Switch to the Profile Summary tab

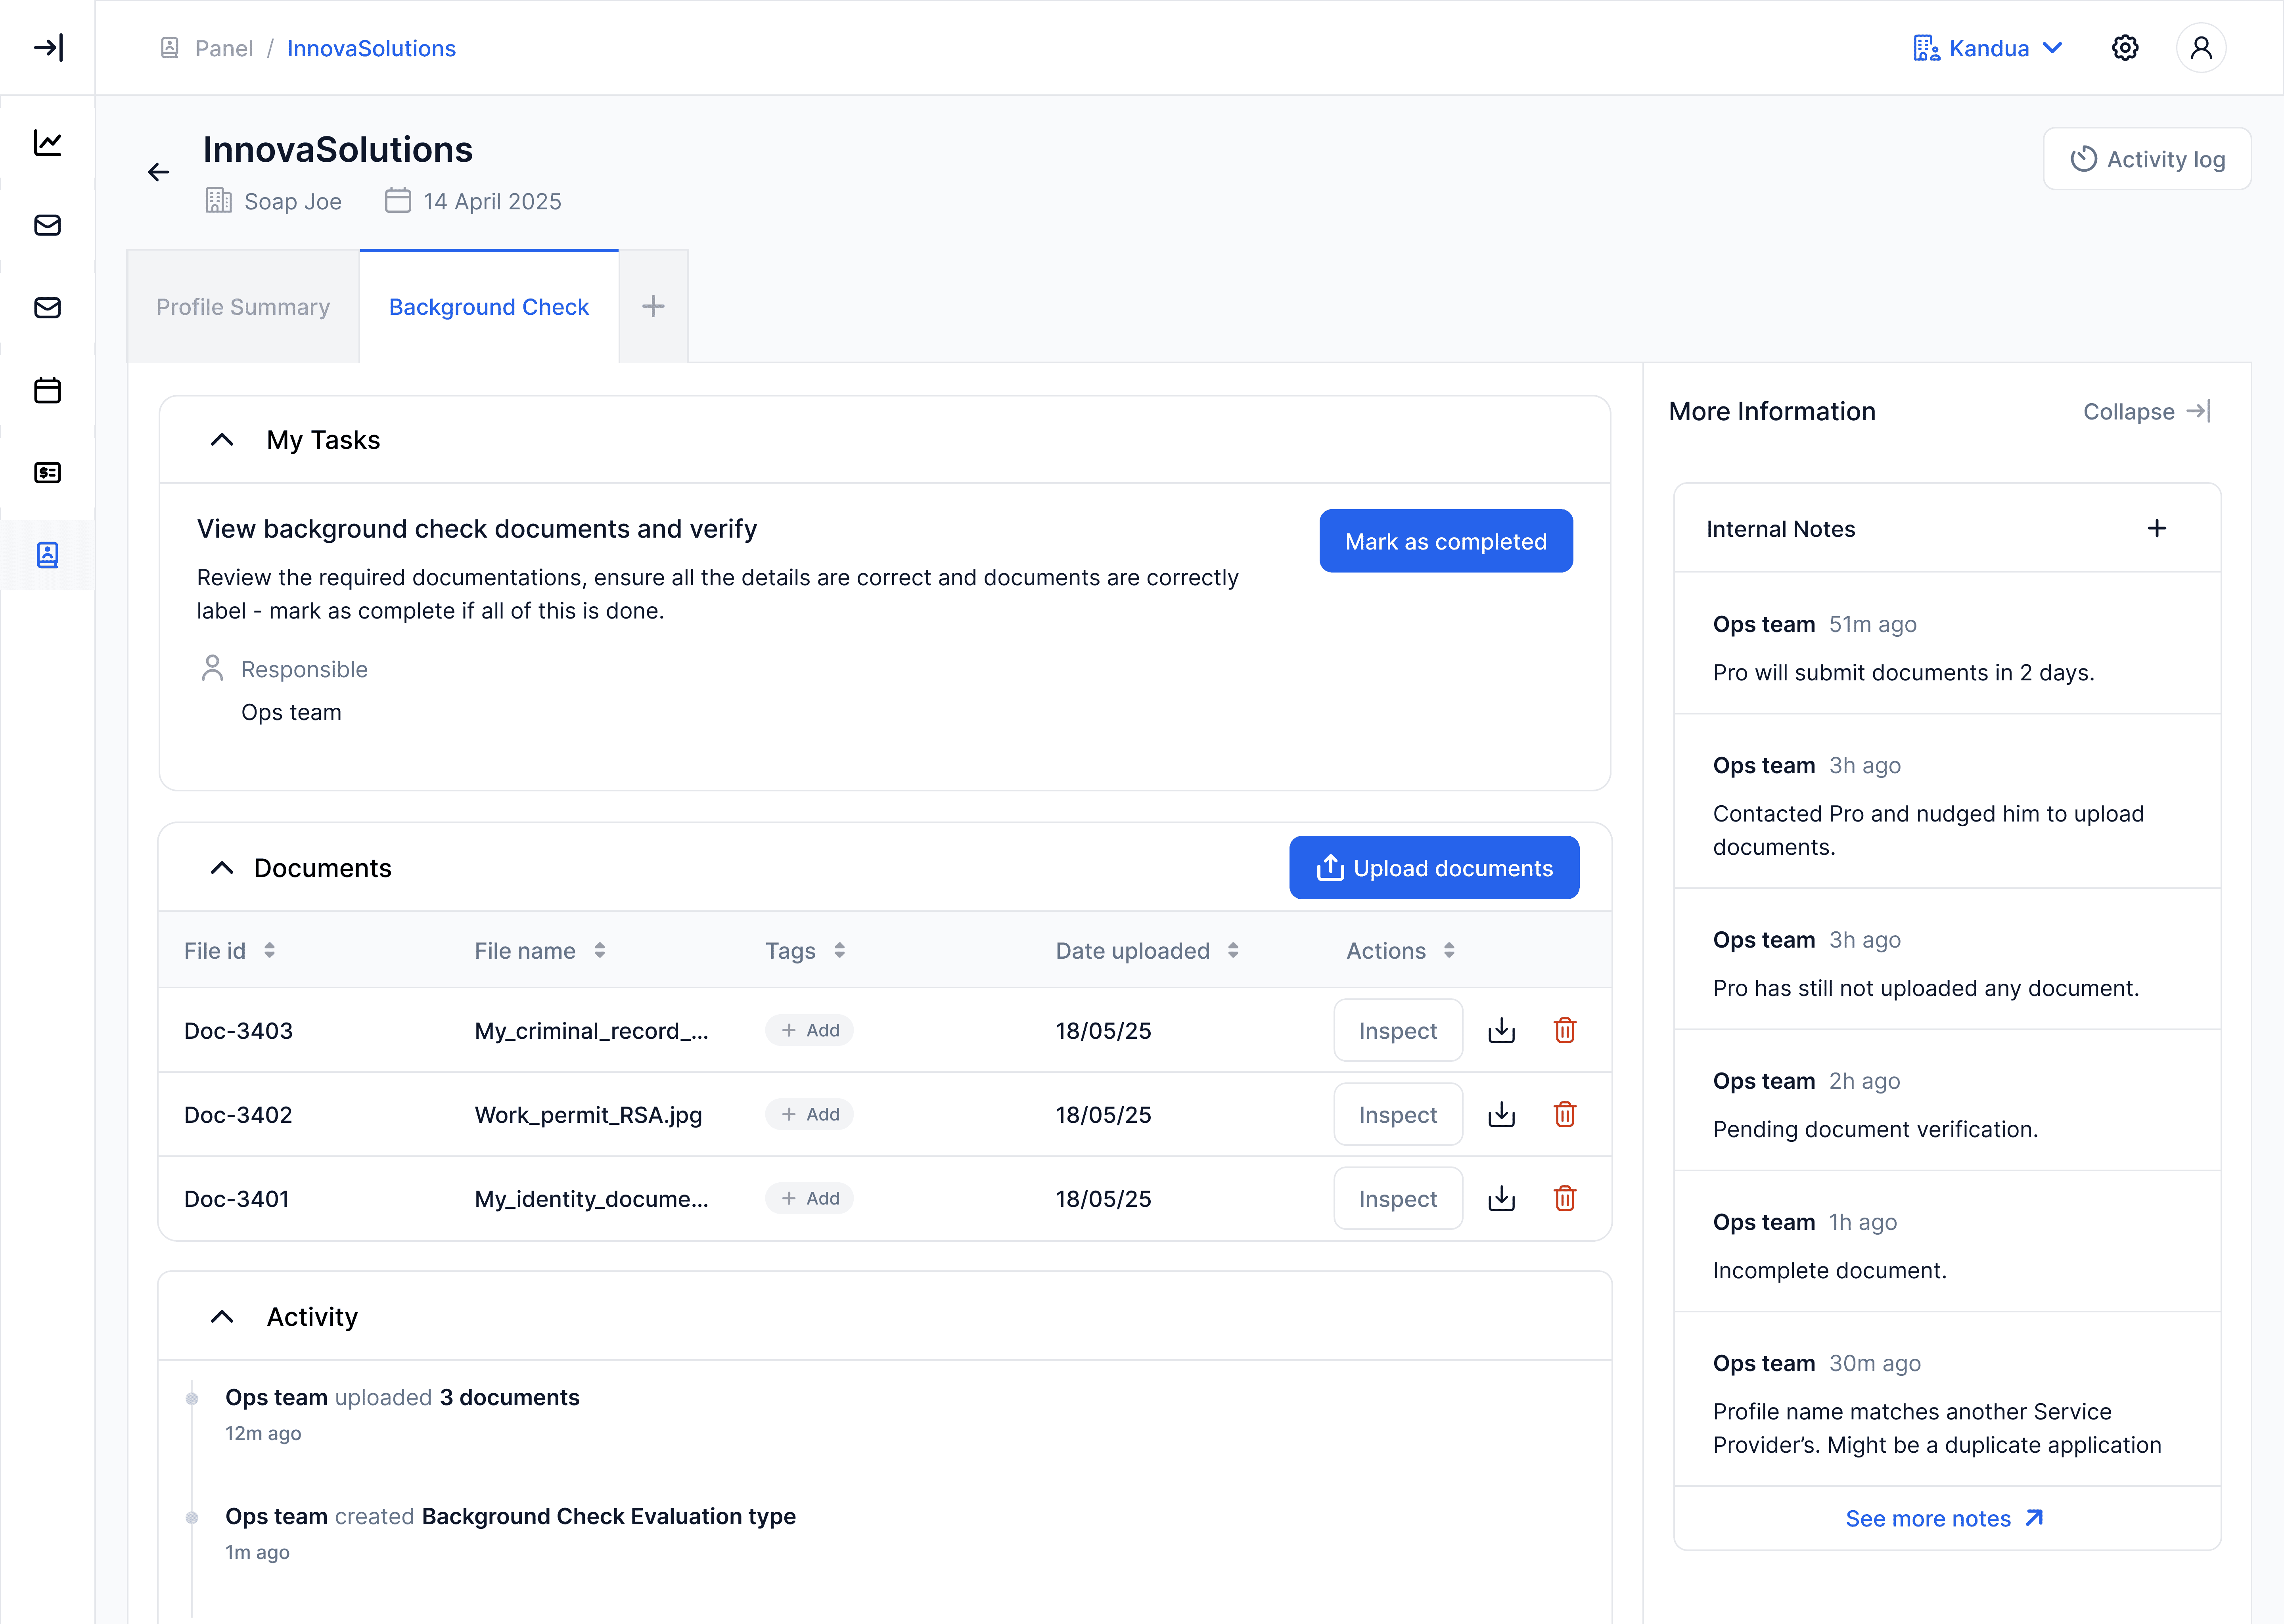pyautogui.click(x=243, y=307)
